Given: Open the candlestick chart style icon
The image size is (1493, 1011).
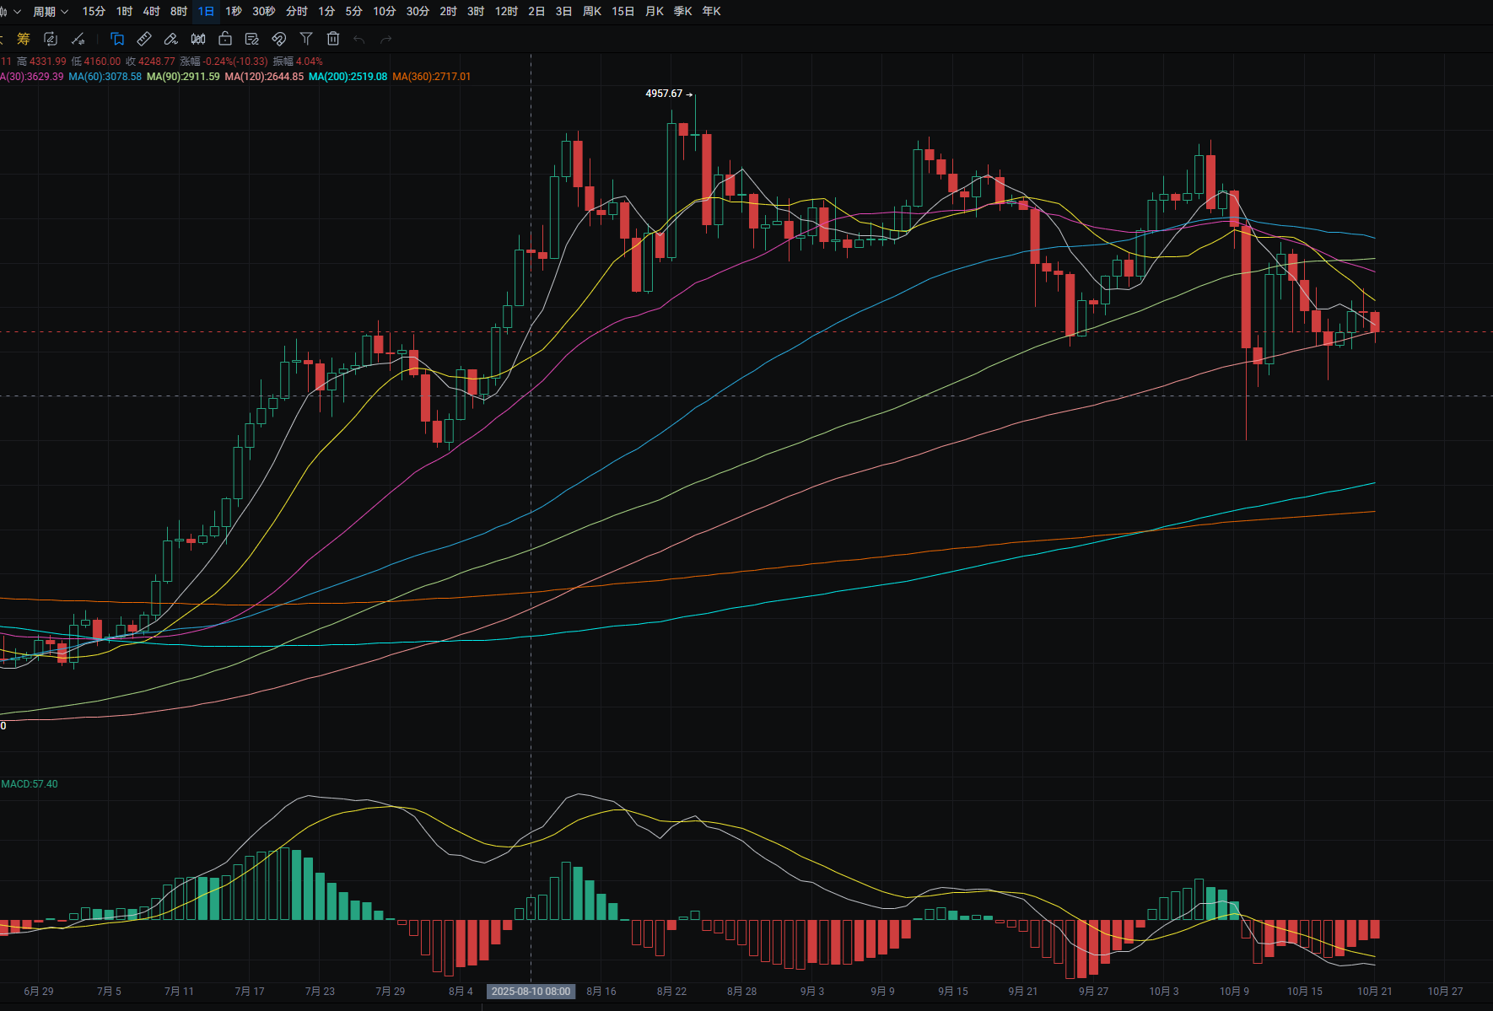Looking at the screenshot, I should pyautogui.click(x=198, y=39).
